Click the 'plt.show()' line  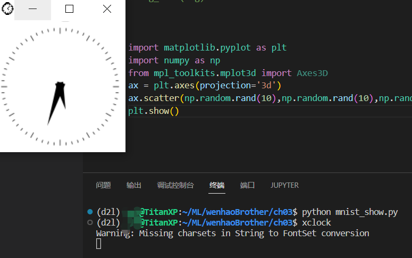coord(154,111)
